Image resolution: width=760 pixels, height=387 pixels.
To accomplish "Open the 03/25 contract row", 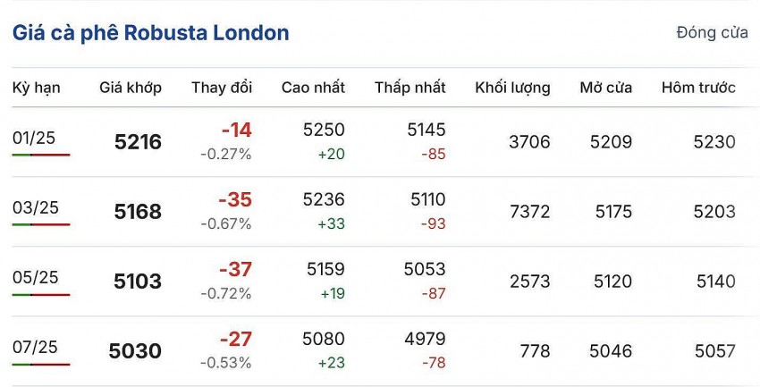I will click(x=36, y=207).
